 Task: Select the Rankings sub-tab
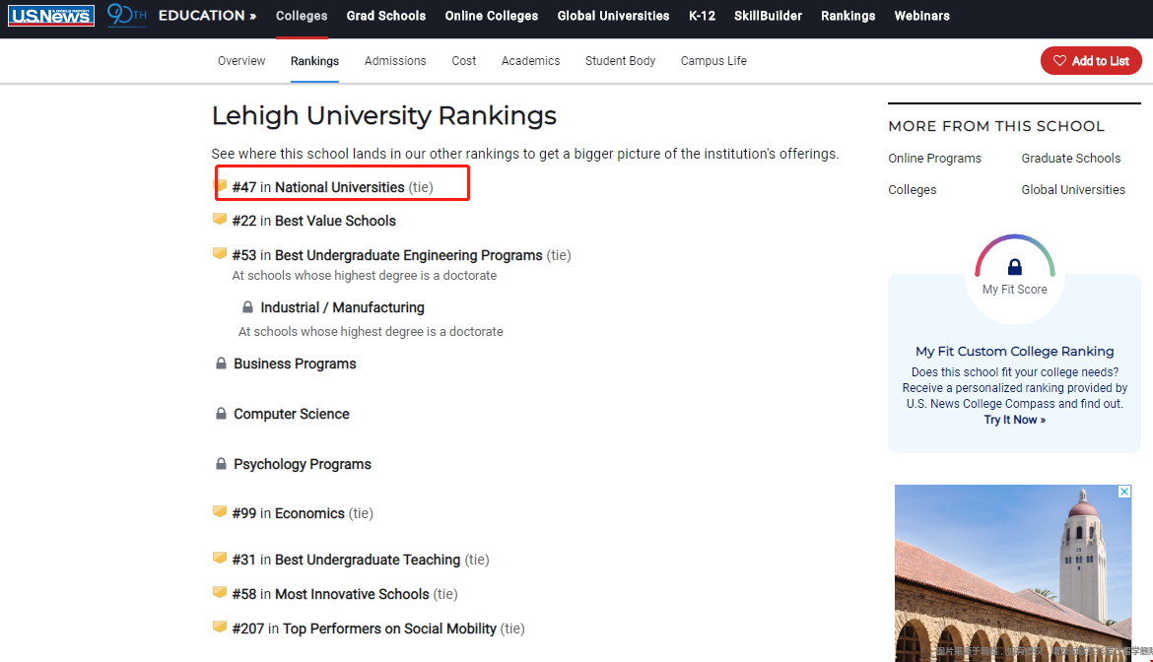click(314, 61)
